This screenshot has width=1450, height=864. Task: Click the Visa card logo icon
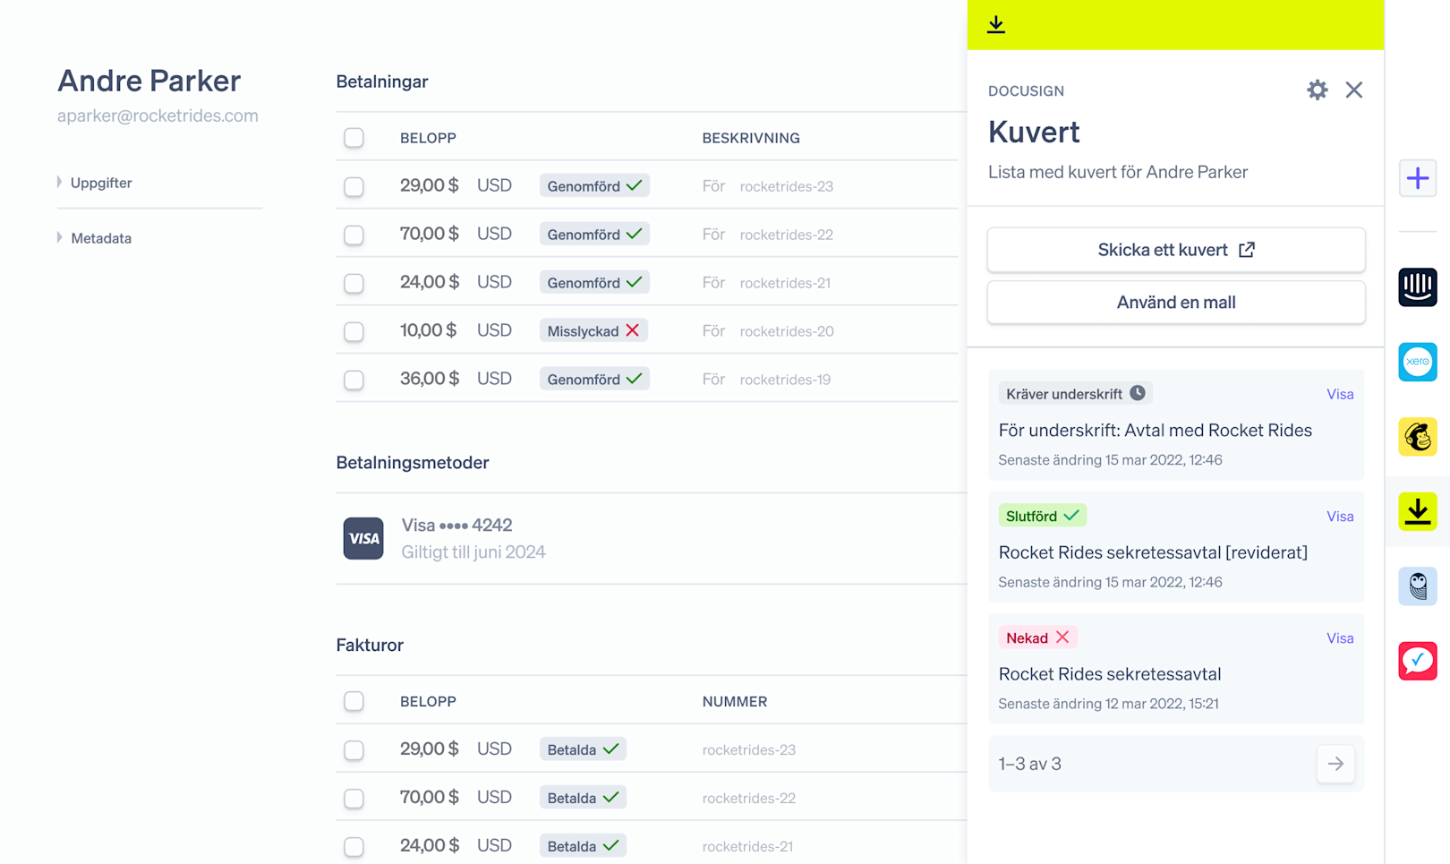[x=363, y=538]
